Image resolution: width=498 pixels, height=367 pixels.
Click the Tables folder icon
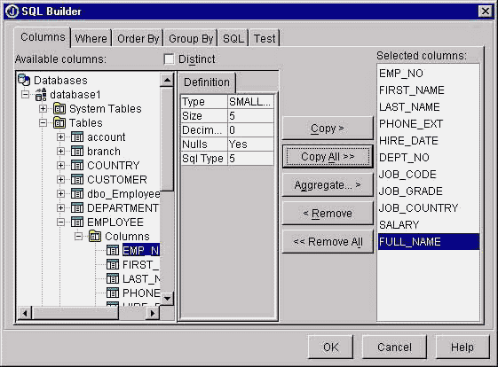(59, 122)
